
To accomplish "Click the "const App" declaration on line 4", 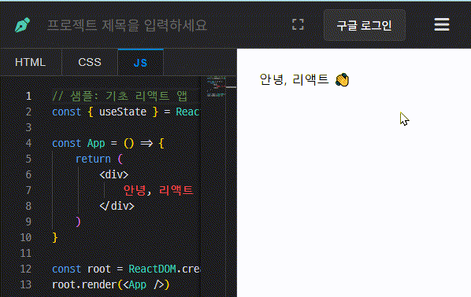I will (x=79, y=143).
